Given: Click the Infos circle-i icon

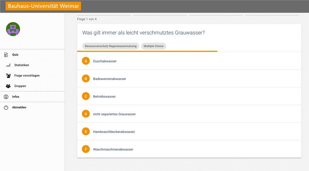Looking at the screenshot, I should point(6,97).
